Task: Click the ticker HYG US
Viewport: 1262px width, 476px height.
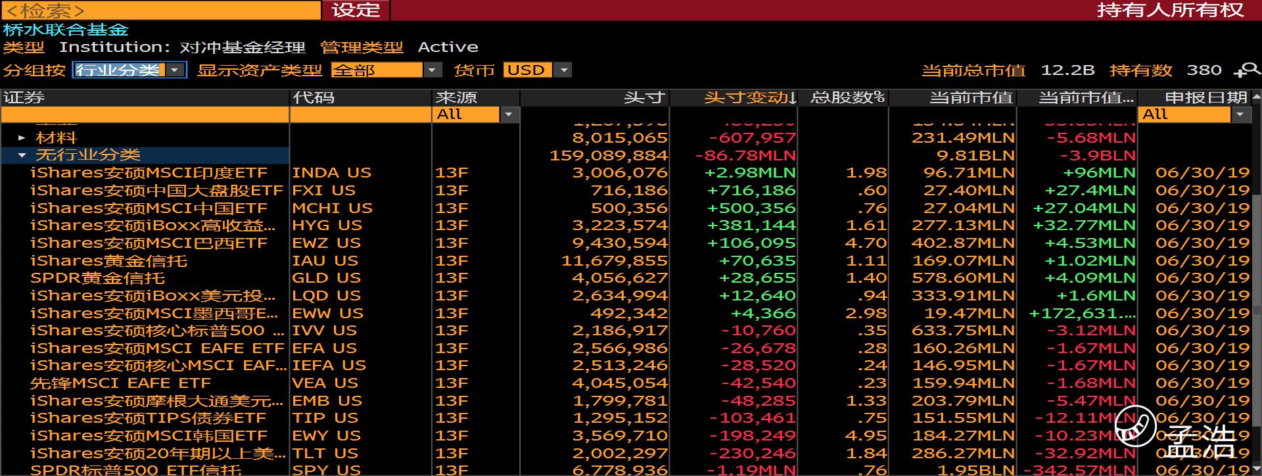Action: point(327,226)
